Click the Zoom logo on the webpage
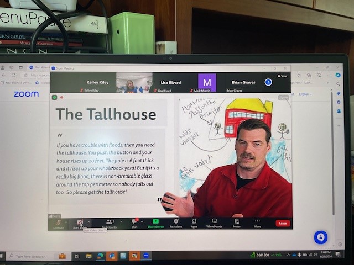 pyautogui.click(x=26, y=94)
